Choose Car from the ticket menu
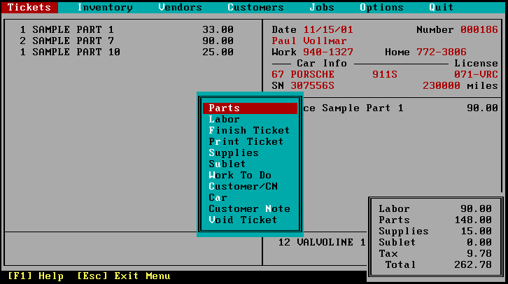 coord(218,198)
